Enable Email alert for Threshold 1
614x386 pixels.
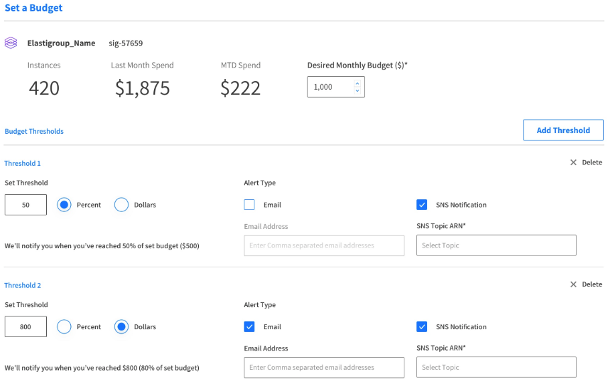[x=249, y=205]
